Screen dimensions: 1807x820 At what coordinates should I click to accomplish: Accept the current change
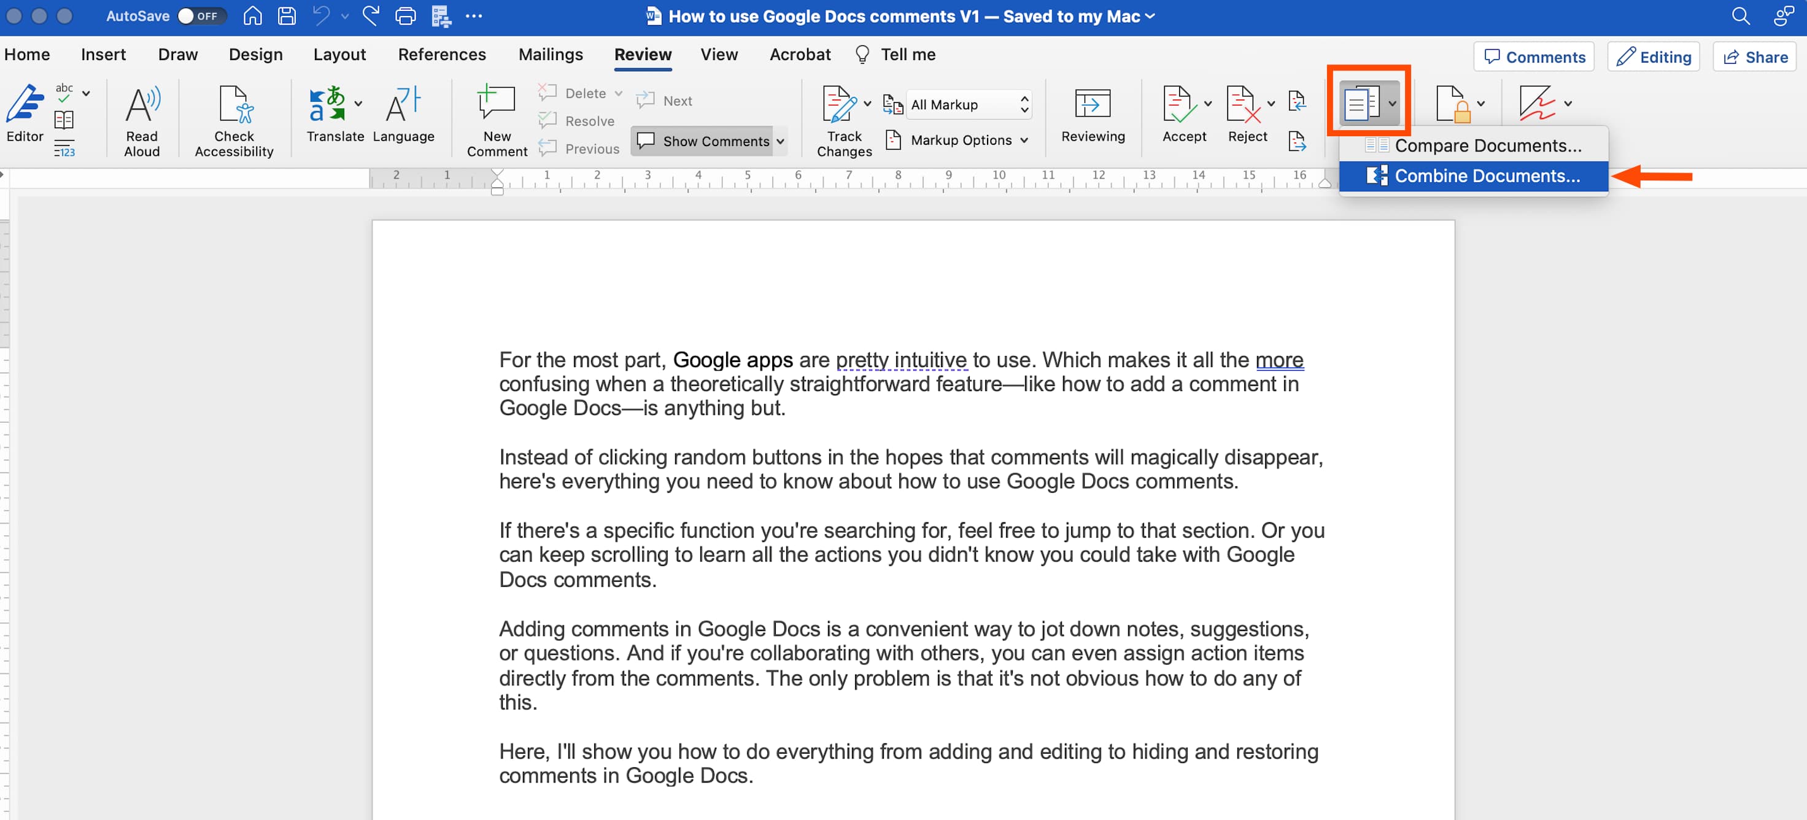[x=1183, y=114]
